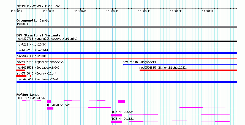Select the 110011k ruler tick label

tap(208, 11)
